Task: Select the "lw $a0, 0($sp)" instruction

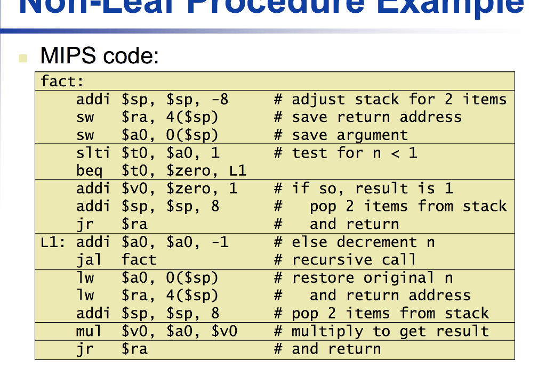Action: pyautogui.click(x=147, y=278)
